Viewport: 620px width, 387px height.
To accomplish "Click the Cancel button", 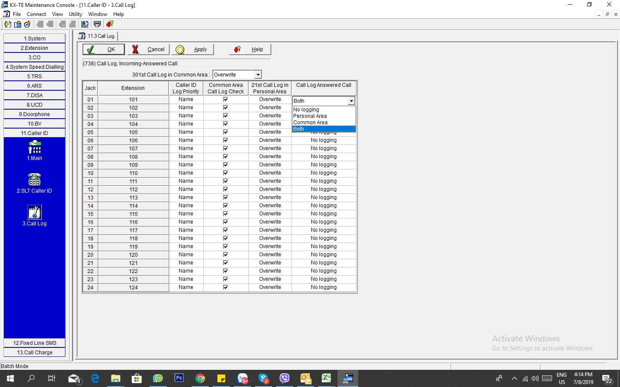I will point(149,49).
